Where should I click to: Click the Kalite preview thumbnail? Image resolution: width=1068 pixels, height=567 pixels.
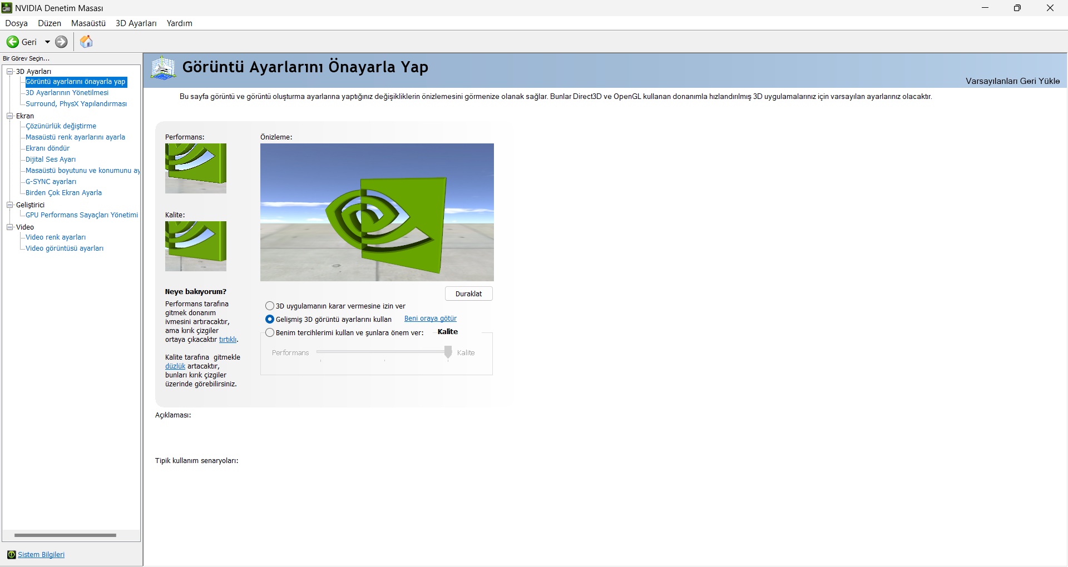click(196, 246)
